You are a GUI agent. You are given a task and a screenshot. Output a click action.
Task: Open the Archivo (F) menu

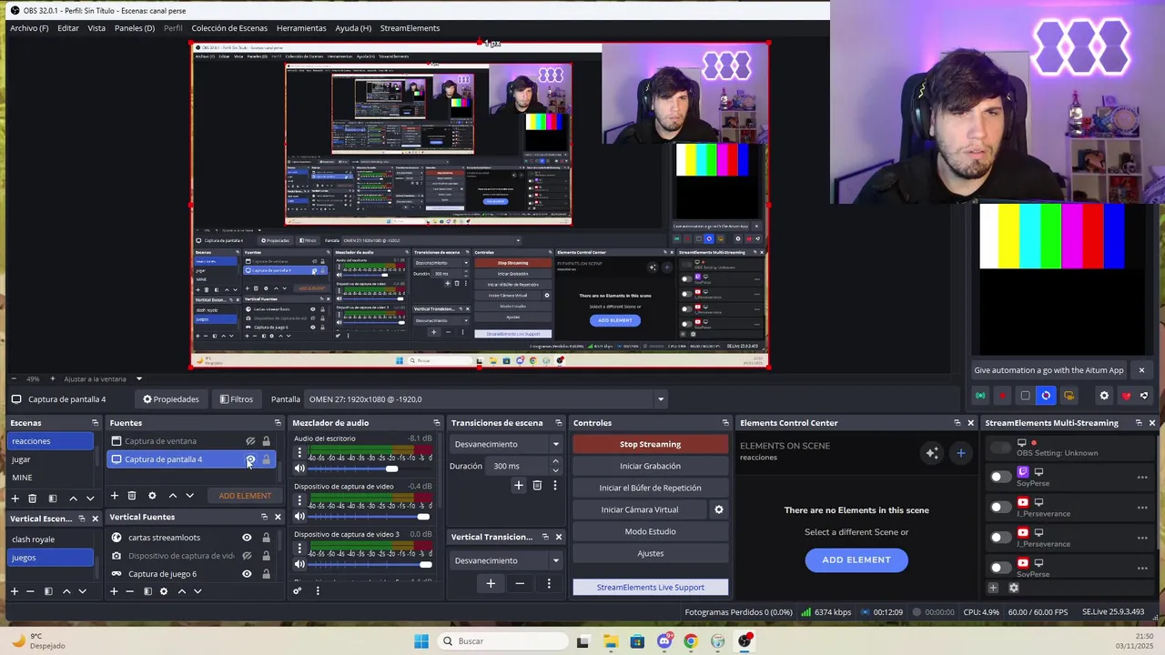(x=29, y=28)
